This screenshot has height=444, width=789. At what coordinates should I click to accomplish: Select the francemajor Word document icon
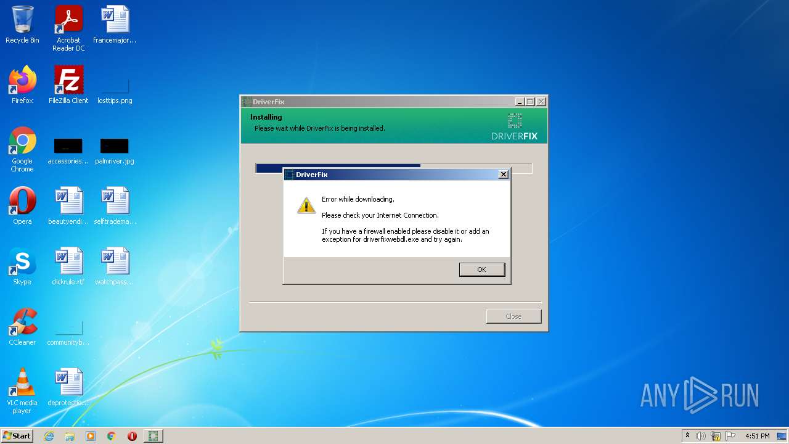[115, 25]
